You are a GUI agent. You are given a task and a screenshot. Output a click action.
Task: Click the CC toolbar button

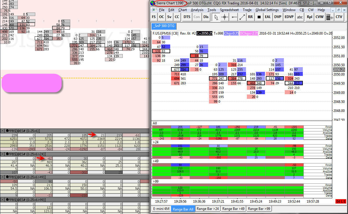pos(177,17)
